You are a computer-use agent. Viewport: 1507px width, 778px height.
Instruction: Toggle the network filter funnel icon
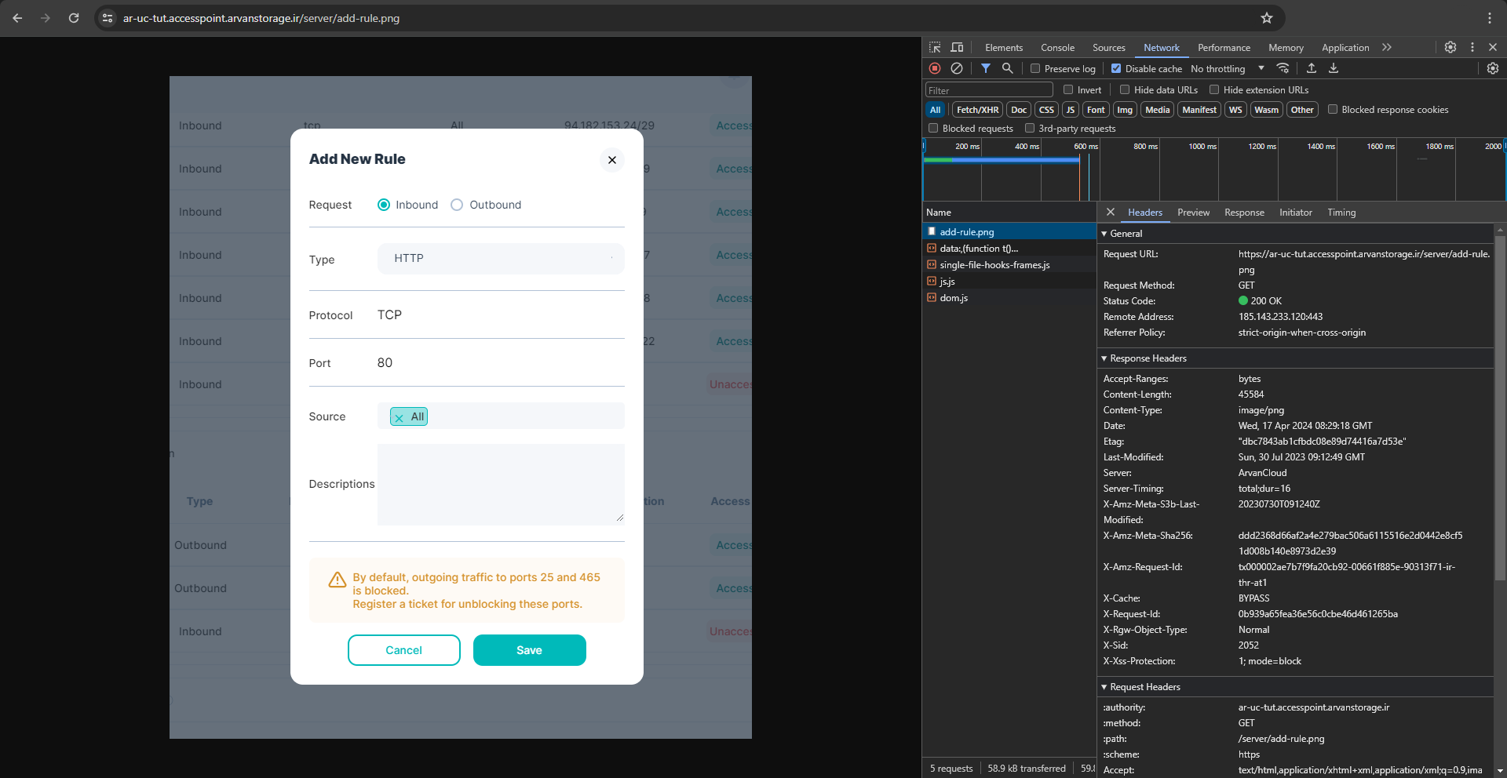point(985,68)
